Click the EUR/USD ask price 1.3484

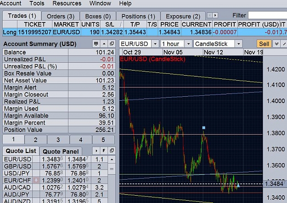[78, 159]
